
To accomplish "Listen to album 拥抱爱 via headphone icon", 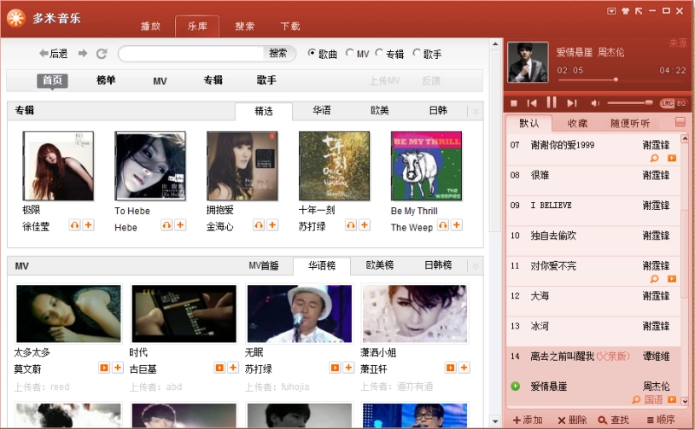I will 259,225.
